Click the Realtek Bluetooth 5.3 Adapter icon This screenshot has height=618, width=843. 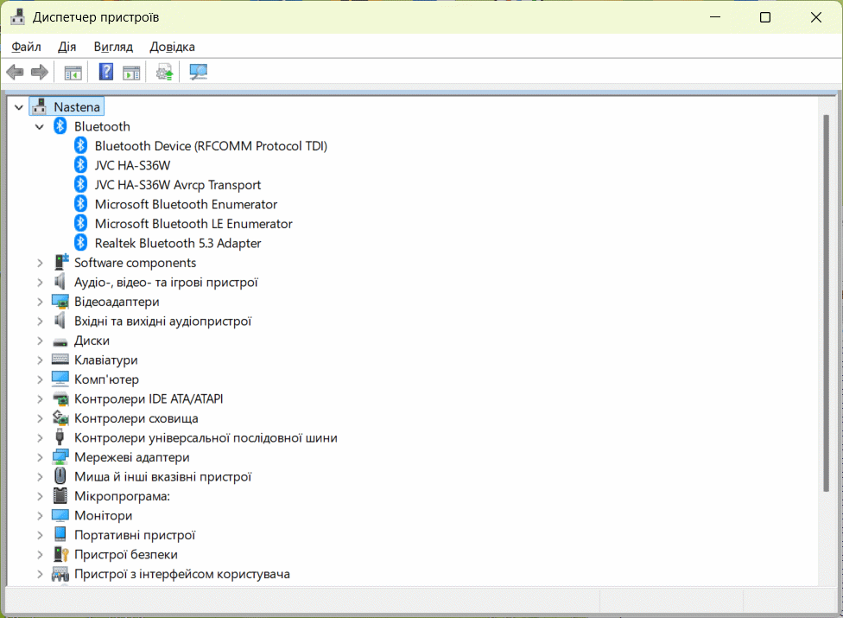pos(80,243)
